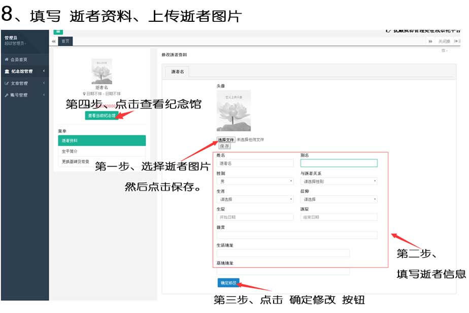Viewport: 469px width, 313px height.
Task: Click the 纪念馆管理 building icon
Action: pyautogui.click(x=7, y=72)
